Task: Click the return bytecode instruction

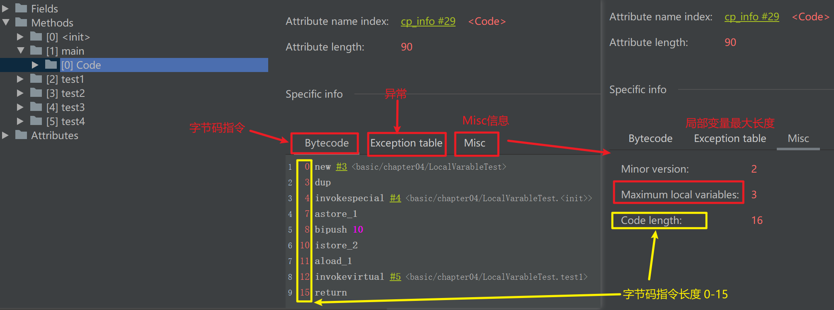Action: click(x=330, y=293)
